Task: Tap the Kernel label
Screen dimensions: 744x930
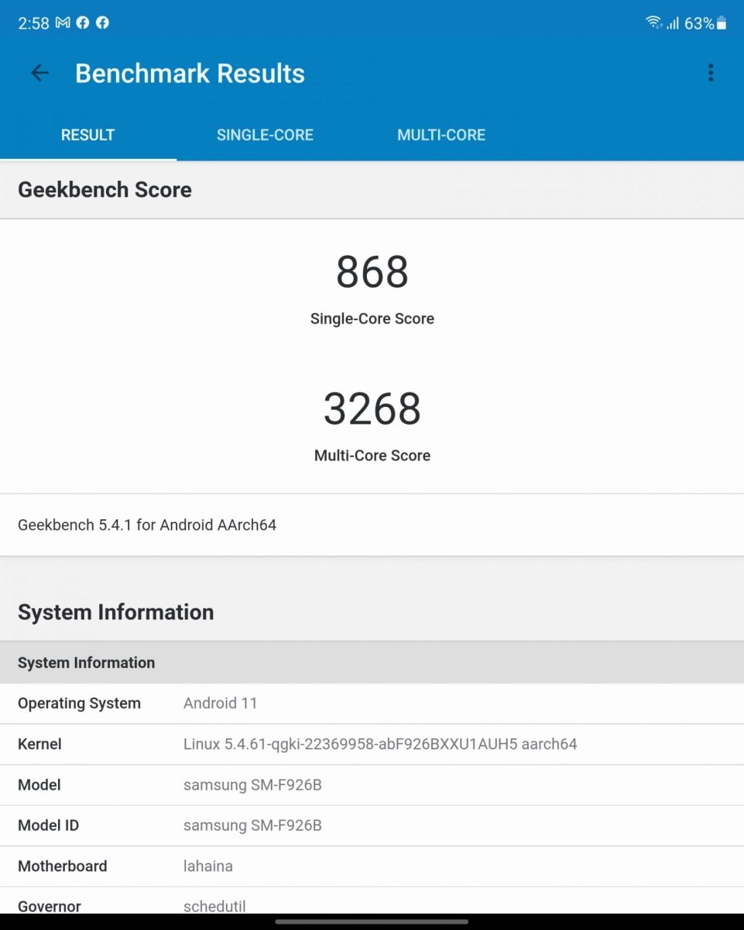Action: coord(39,744)
